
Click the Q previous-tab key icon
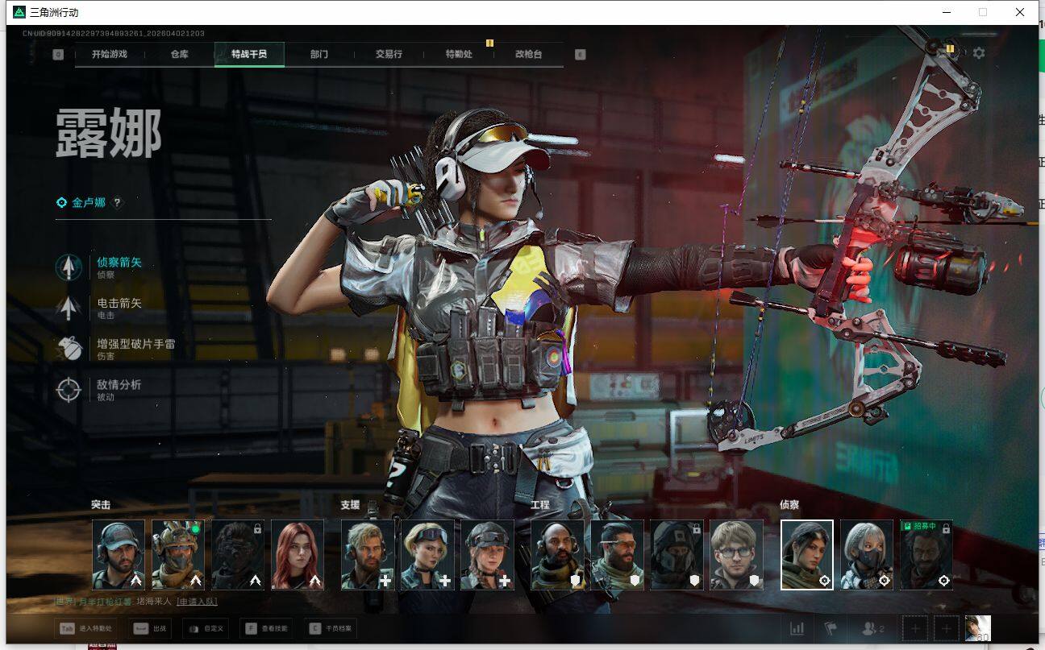[58, 55]
